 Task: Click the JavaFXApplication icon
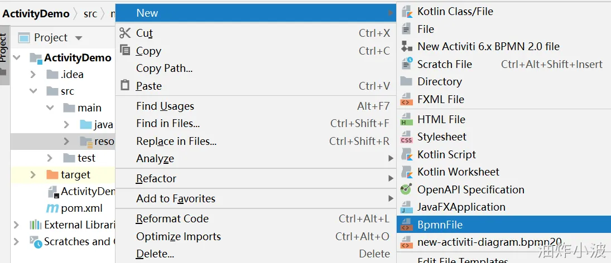pos(406,207)
